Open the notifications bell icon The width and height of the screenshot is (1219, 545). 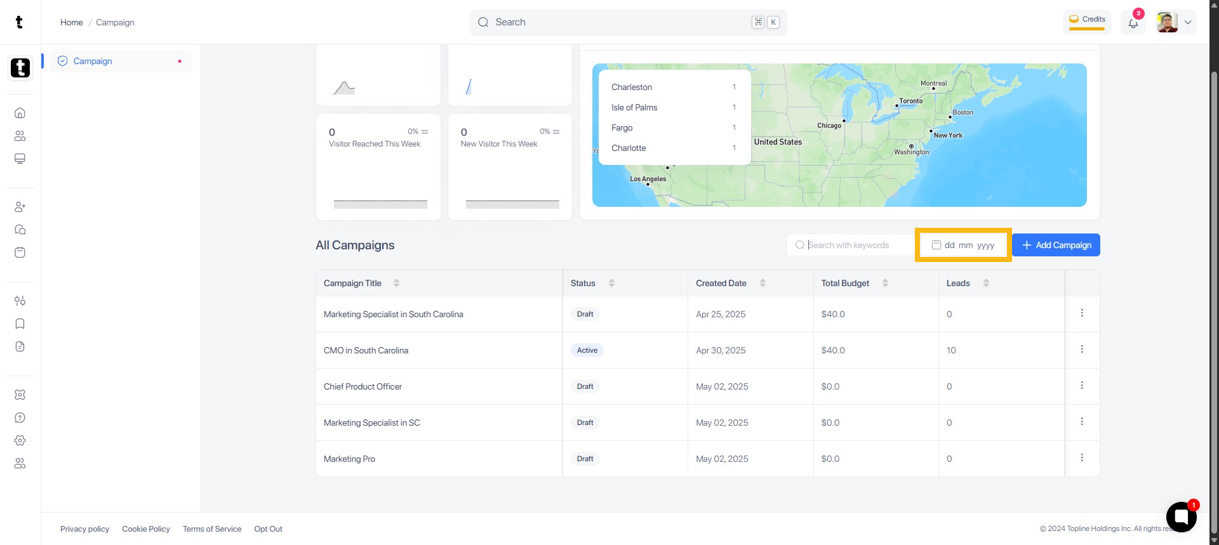tap(1133, 23)
